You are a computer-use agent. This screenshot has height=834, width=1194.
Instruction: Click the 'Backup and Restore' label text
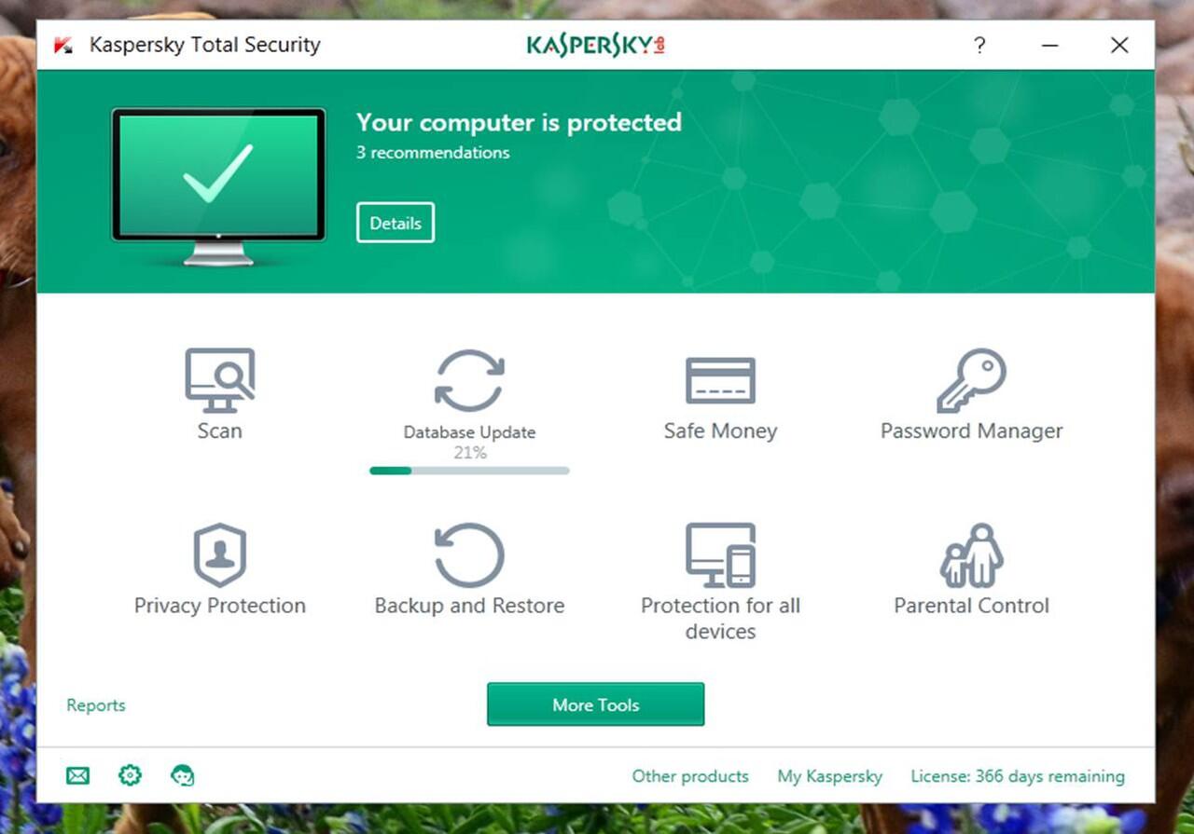469,606
